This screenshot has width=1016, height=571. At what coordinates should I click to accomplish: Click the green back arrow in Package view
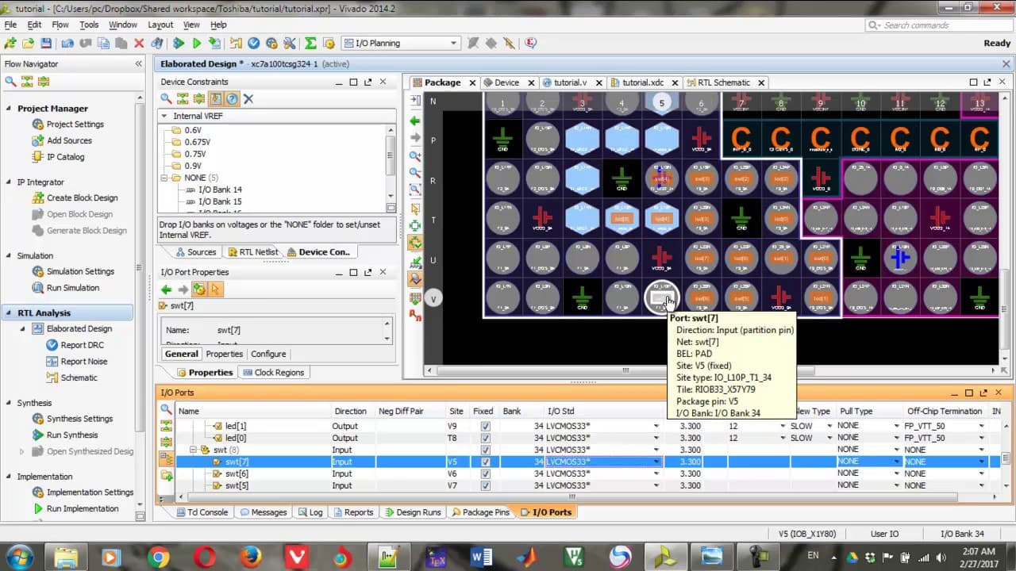pyautogui.click(x=414, y=121)
